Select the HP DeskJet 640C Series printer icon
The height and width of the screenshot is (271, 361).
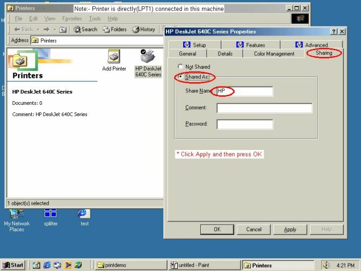tap(148, 57)
